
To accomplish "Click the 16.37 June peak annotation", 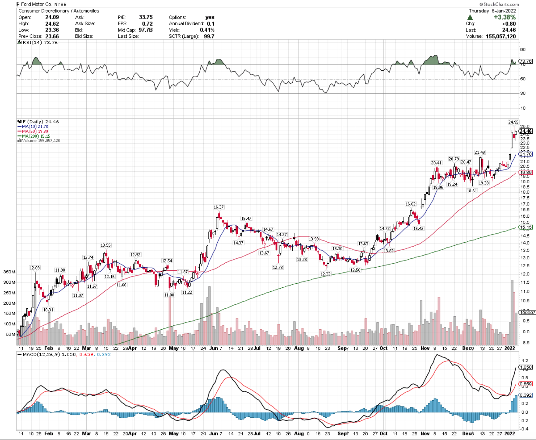I will [x=219, y=207].
